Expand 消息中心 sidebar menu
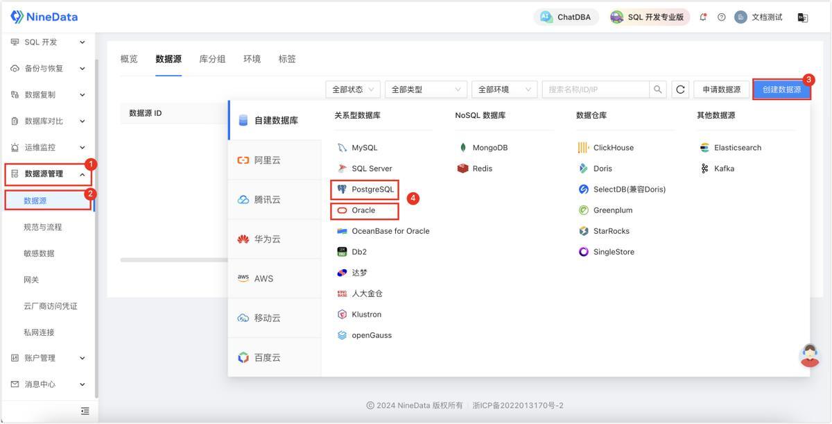This screenshot has width=832, height=424. 48,384
